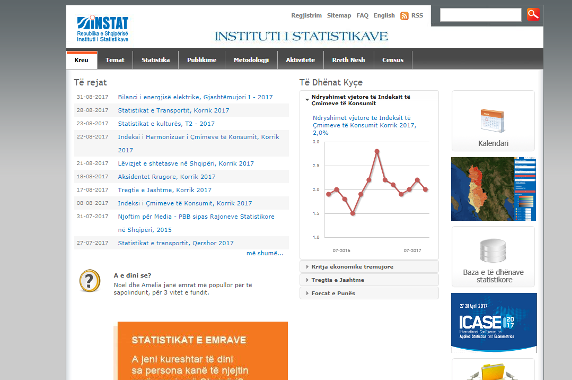Screen dimensions: 572x380
Task: Click the INSTAT logo
Action: (102, 29)
